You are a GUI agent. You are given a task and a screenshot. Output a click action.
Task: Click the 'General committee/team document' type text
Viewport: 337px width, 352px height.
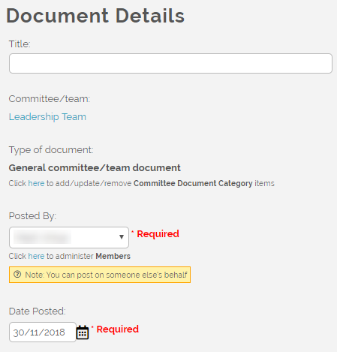(x=95, y=168)
